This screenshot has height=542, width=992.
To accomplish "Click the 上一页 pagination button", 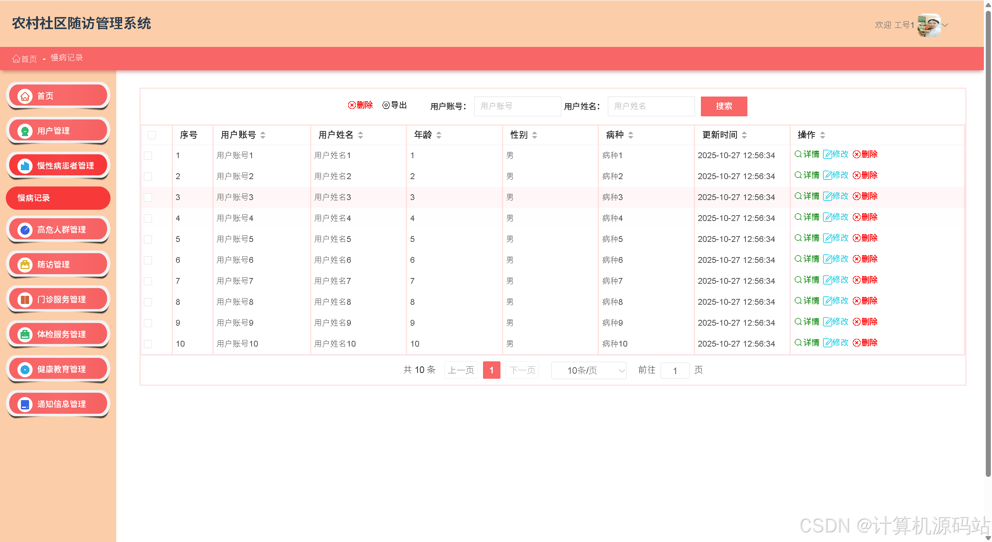I will (x=461, y=370).
